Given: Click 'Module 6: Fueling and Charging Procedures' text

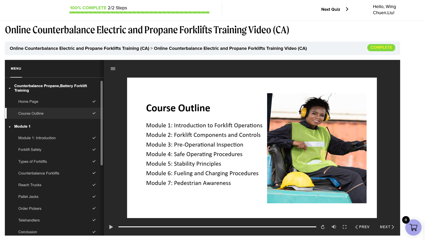Looking at the screenshot, I should click(x=202, y=173).
